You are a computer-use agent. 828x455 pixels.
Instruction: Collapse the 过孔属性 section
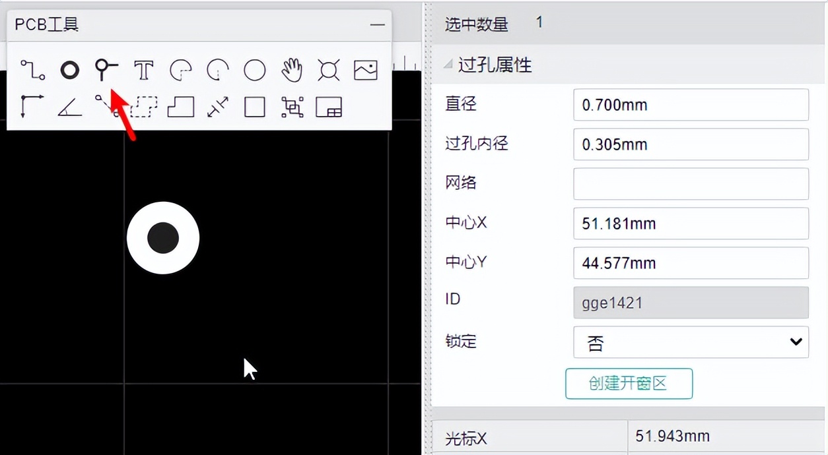(x=449, y=65)
